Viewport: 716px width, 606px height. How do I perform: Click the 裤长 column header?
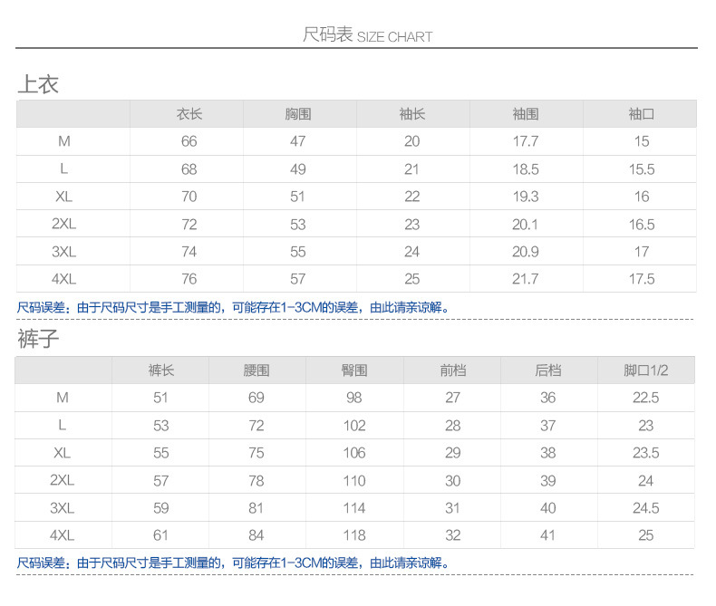160,370
